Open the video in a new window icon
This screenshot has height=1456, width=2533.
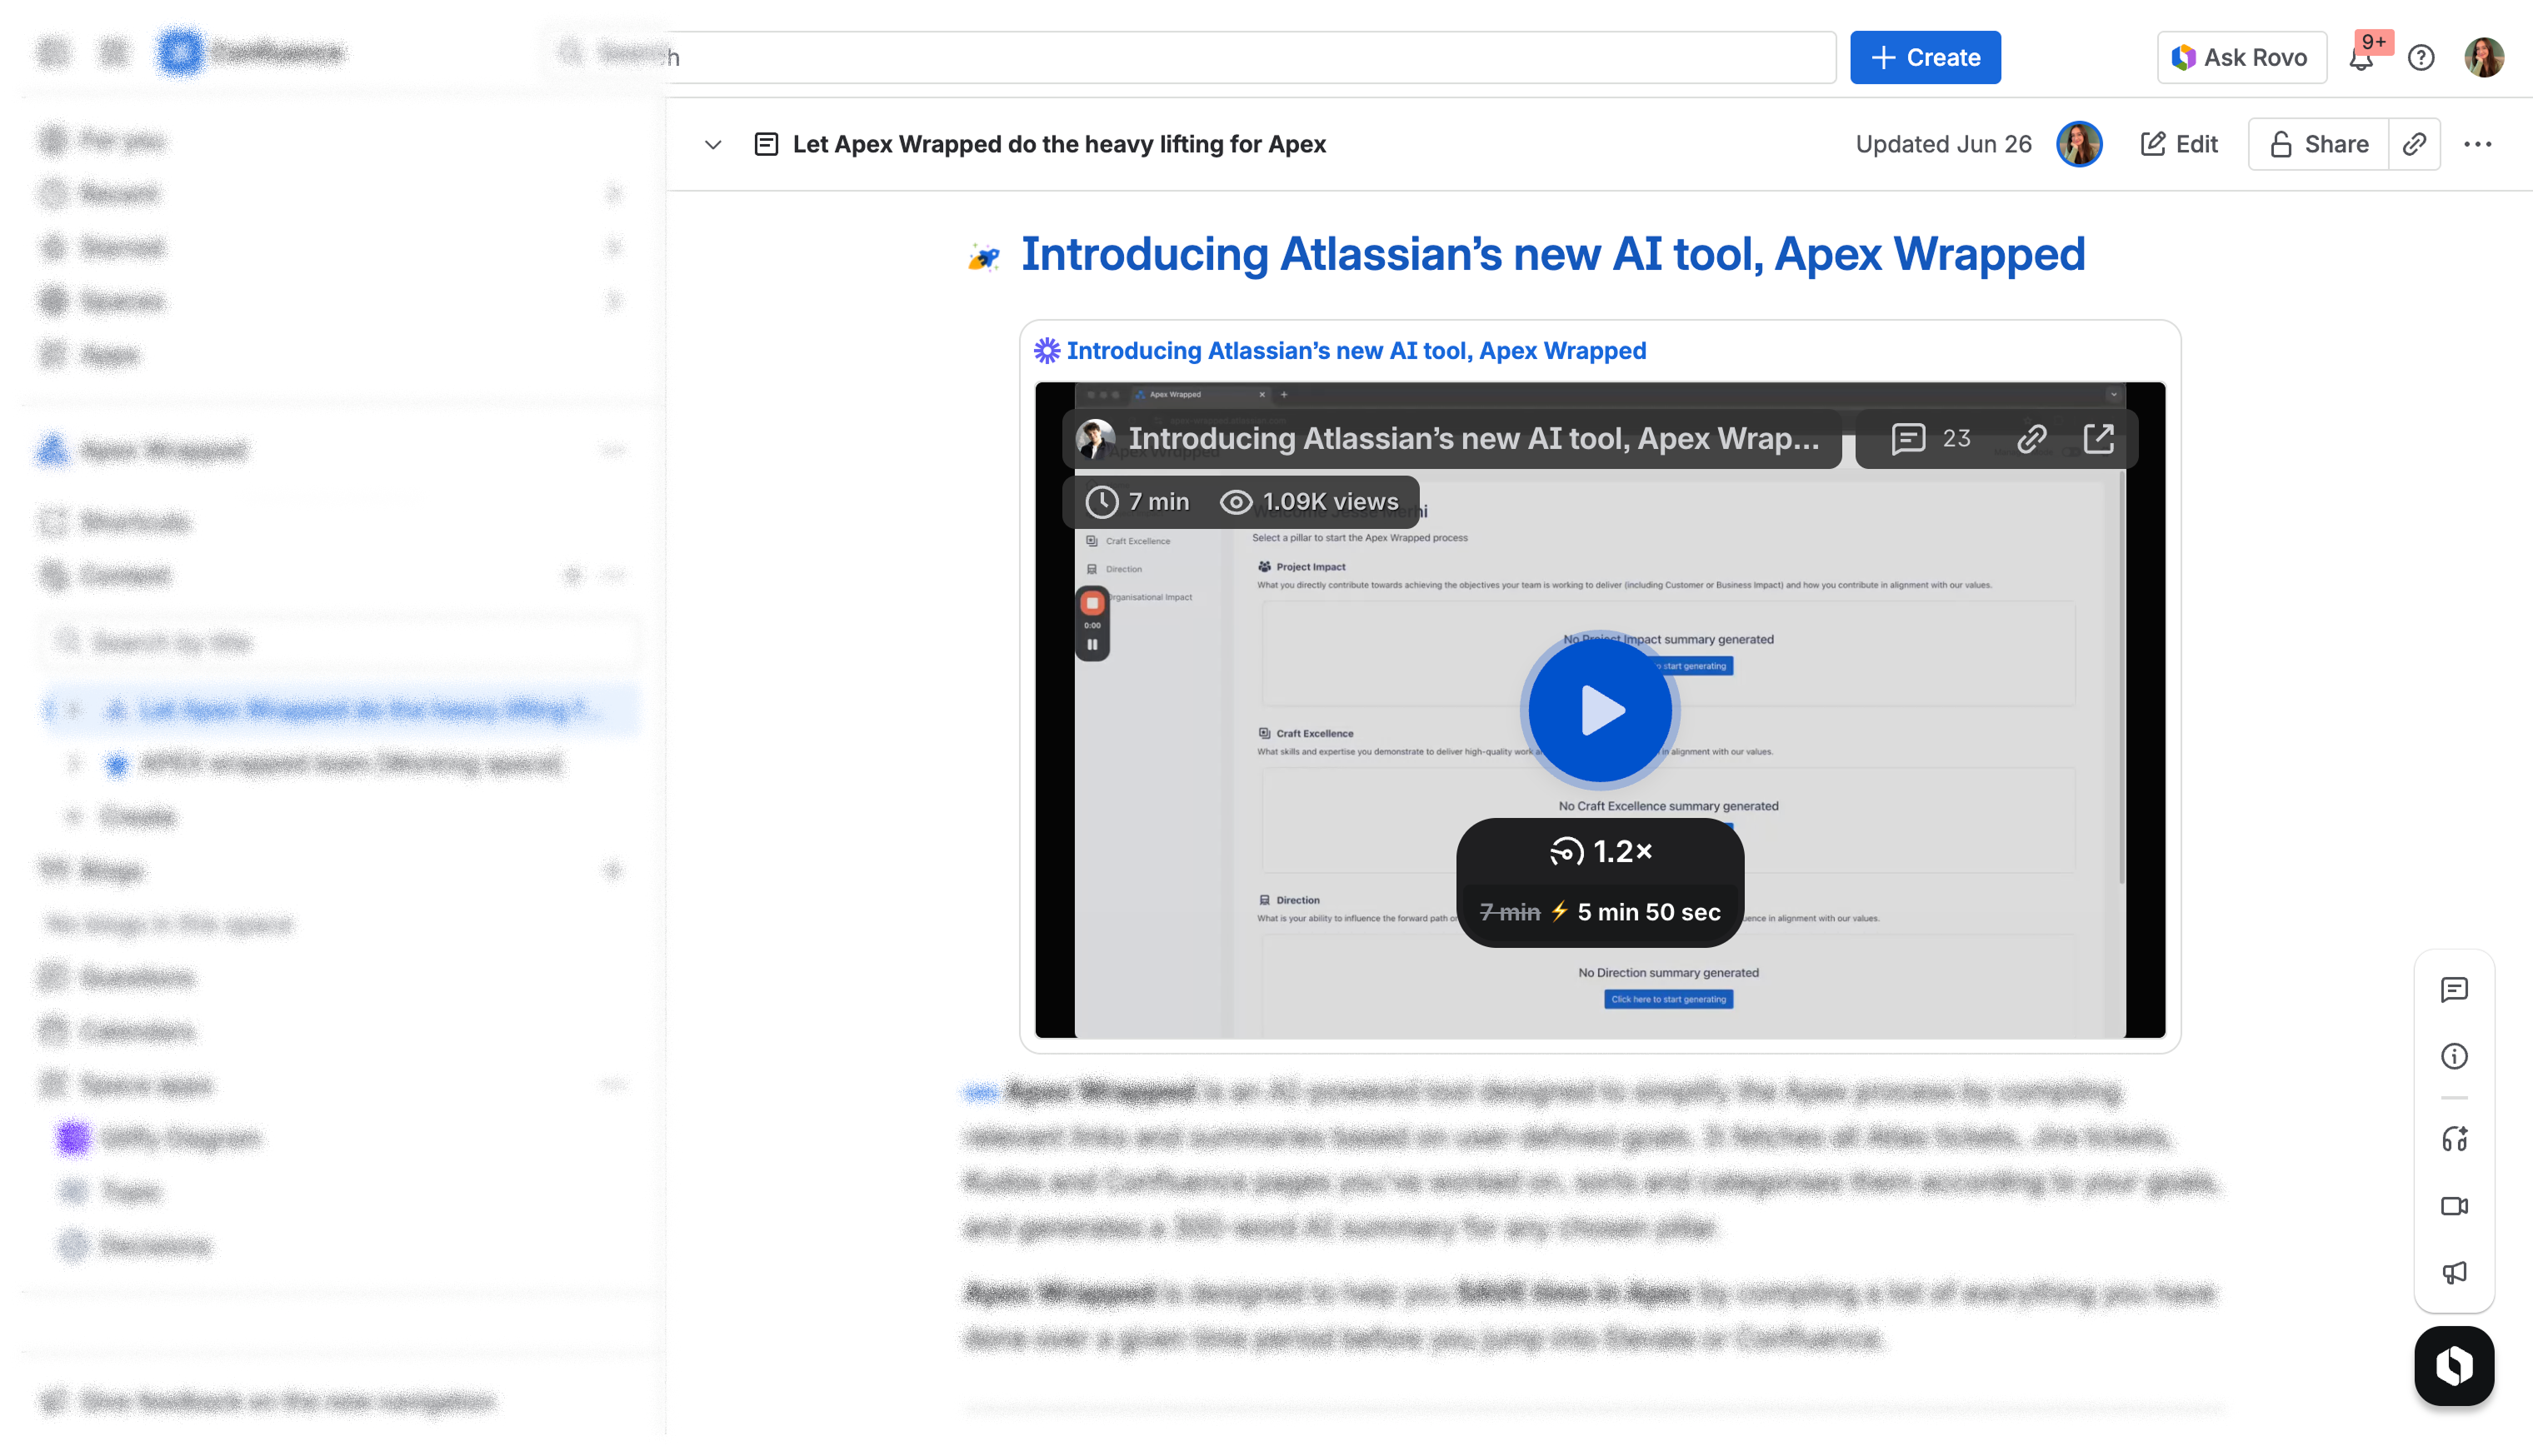pyautogui.click(x=2098, y=438)
